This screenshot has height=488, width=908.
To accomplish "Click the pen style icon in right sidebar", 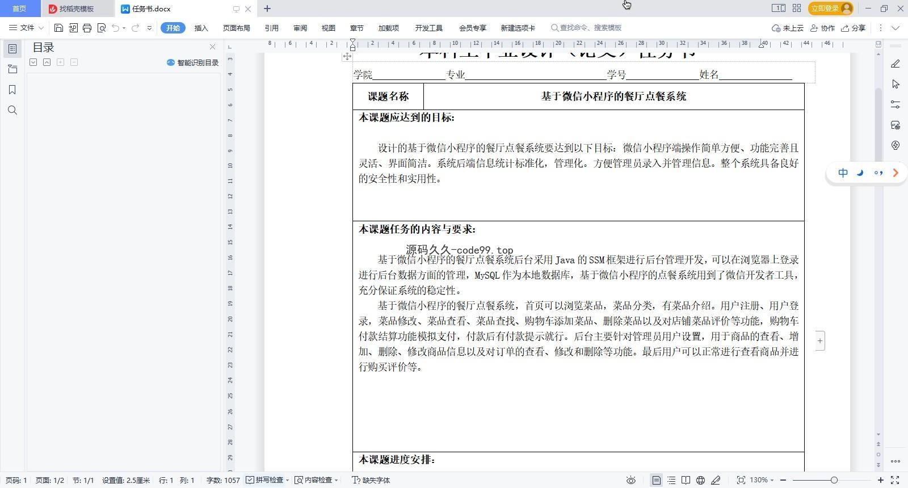I will click(x=896, y=64).
